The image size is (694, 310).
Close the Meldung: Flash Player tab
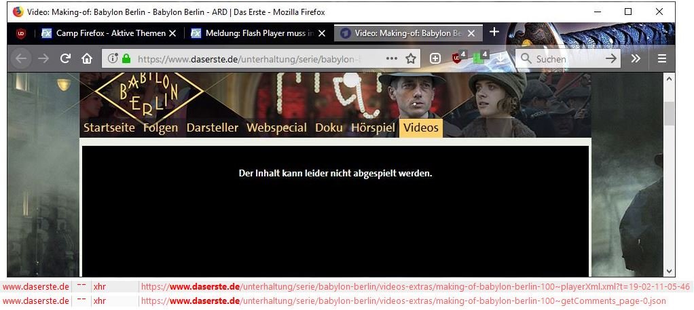click(x=322, y=33)
